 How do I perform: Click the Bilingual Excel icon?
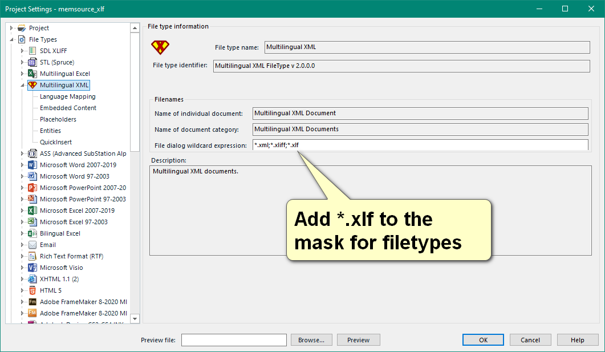click(x=33, y=233)
